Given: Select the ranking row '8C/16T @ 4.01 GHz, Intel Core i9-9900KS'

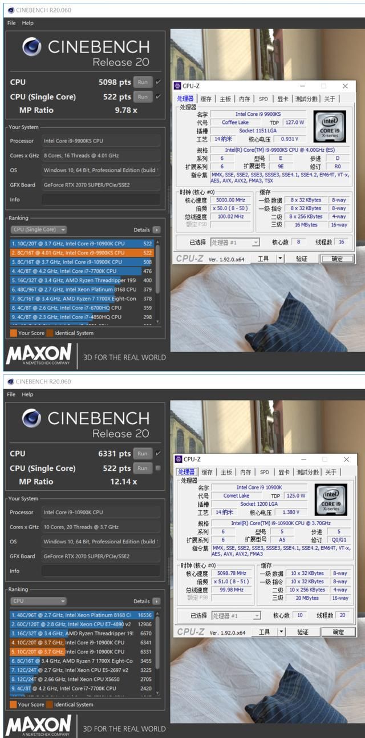Looking at the screenshot, I should [x=82, y=252].
